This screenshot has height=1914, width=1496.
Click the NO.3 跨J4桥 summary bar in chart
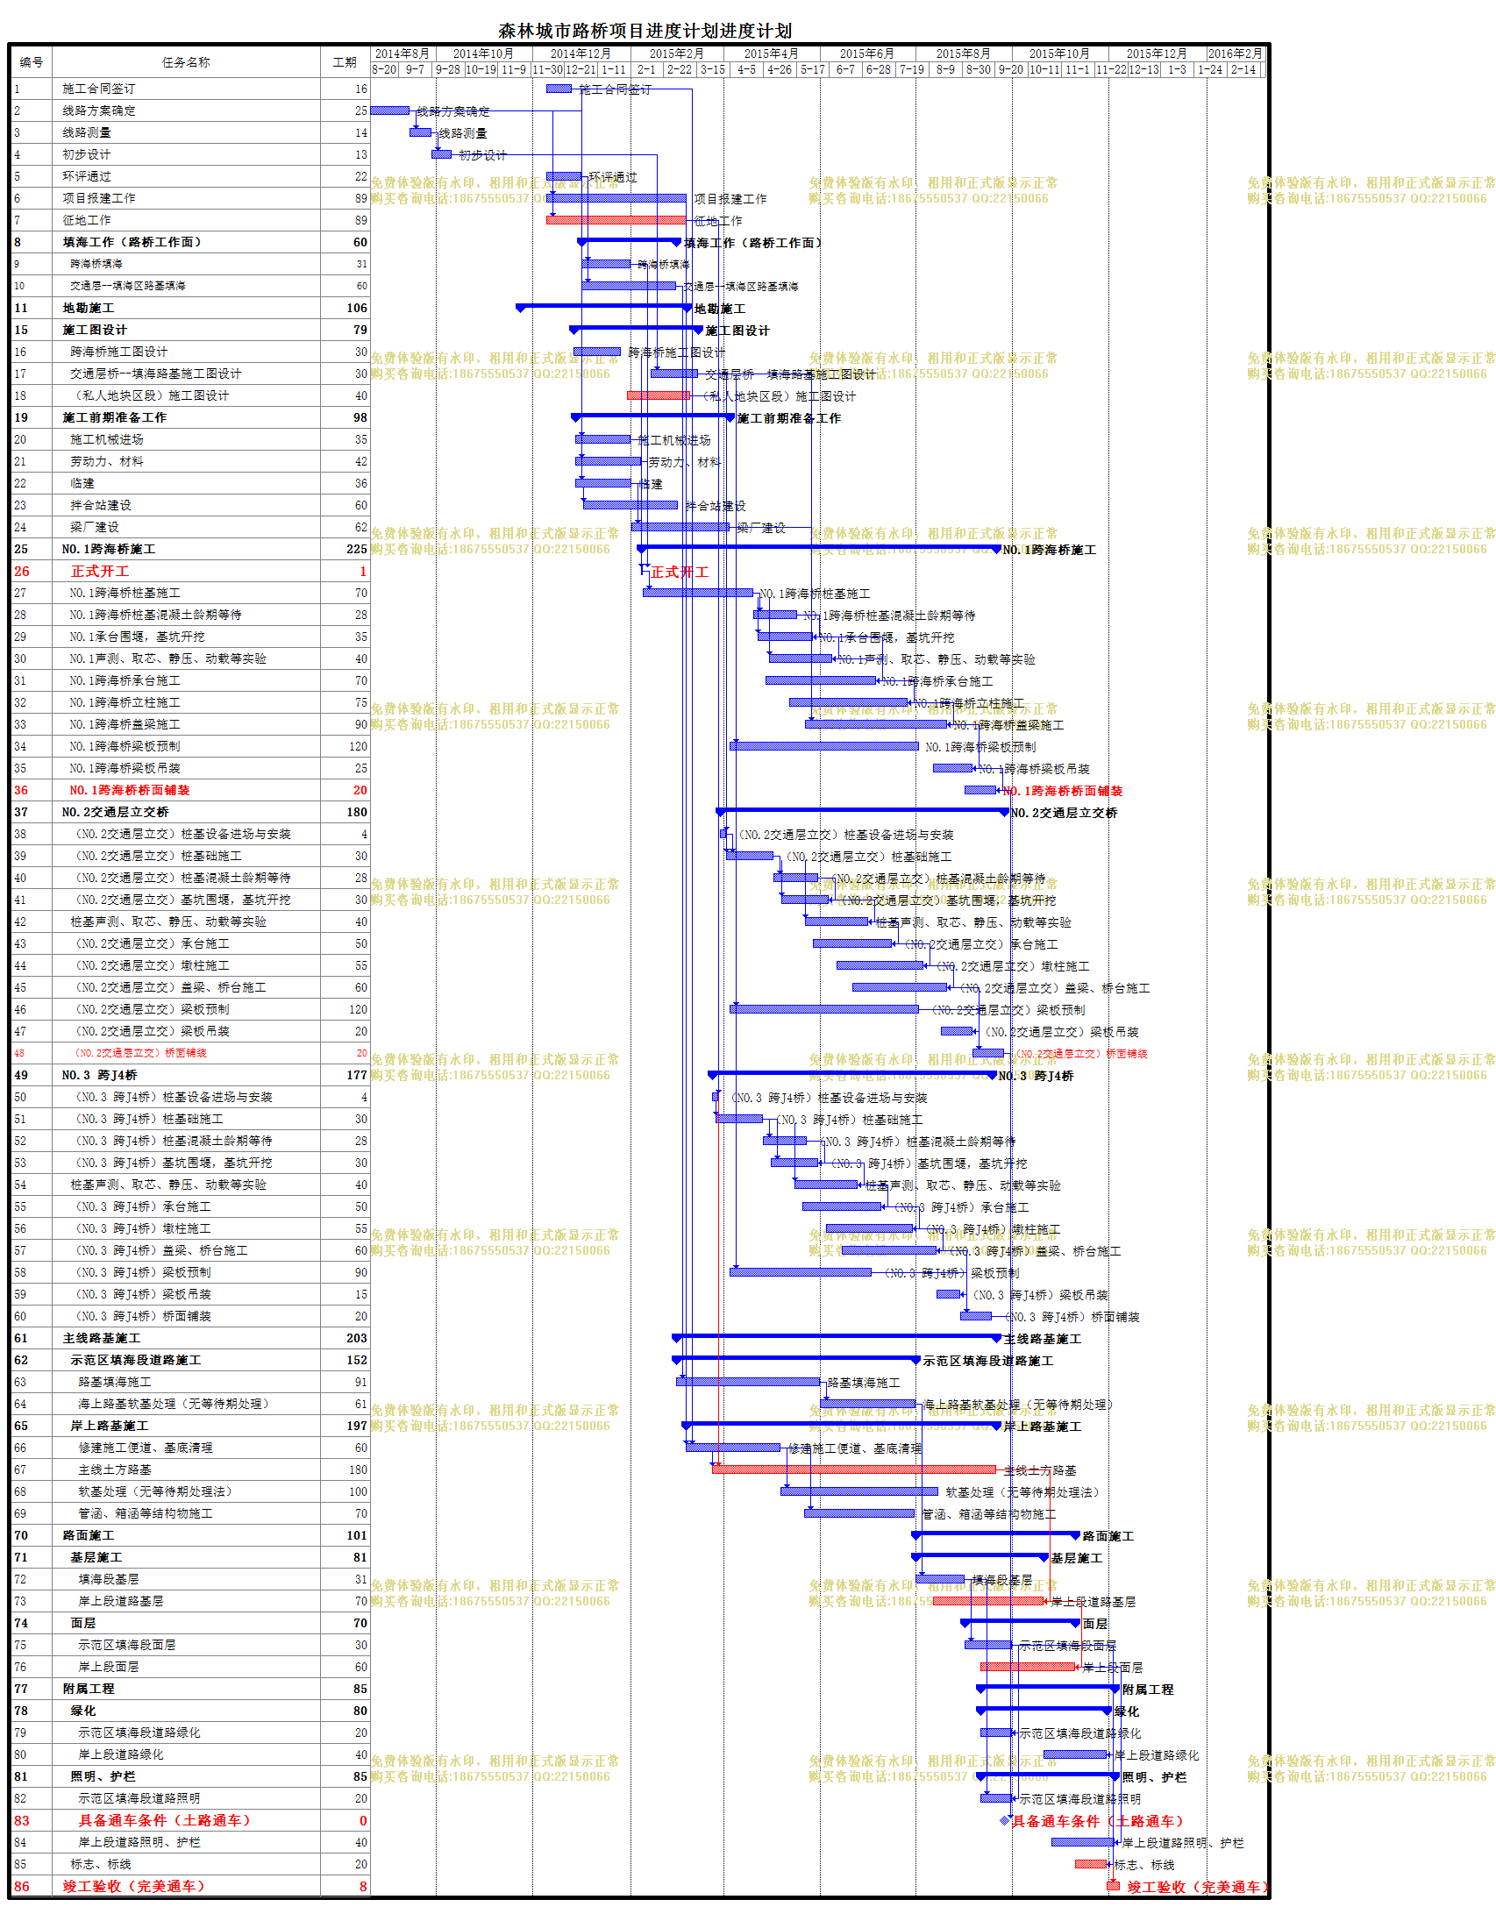(x=852, y=1074)
